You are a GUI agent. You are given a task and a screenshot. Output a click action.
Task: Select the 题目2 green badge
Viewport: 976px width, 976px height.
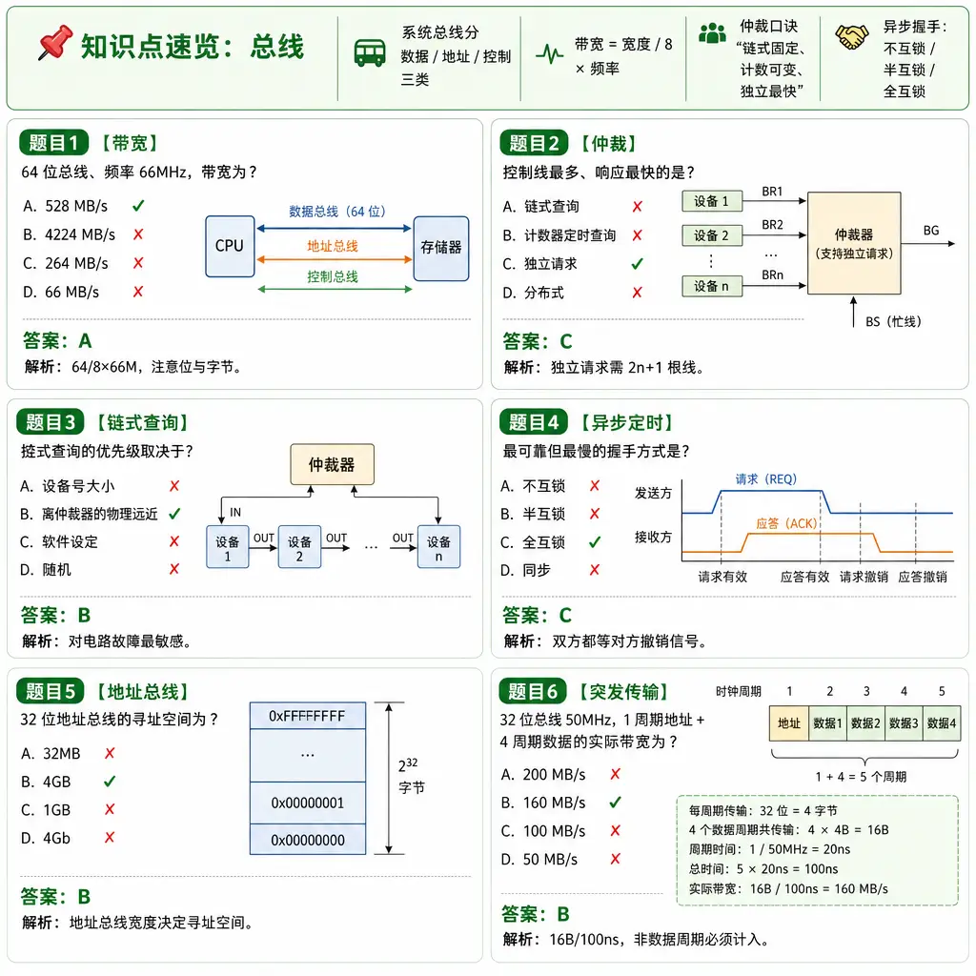point(534,143)
